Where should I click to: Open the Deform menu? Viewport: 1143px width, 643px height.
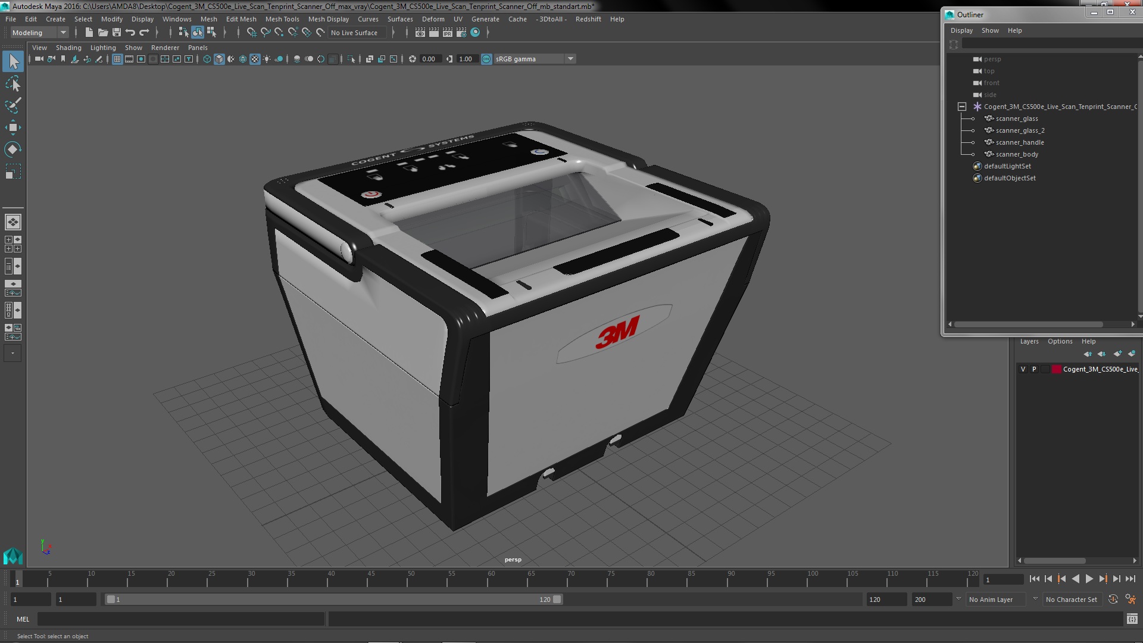click(433, 19)
